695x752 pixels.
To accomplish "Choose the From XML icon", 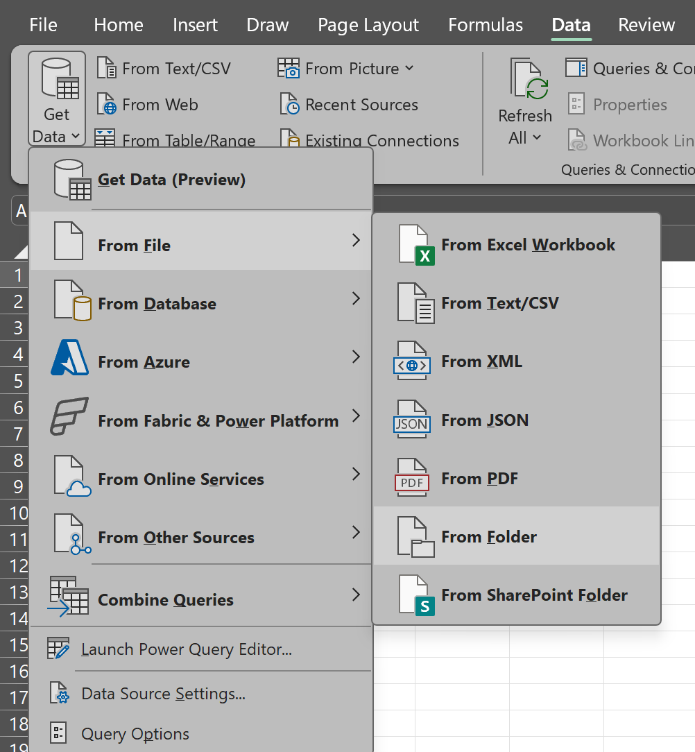I will click(412, 361).
